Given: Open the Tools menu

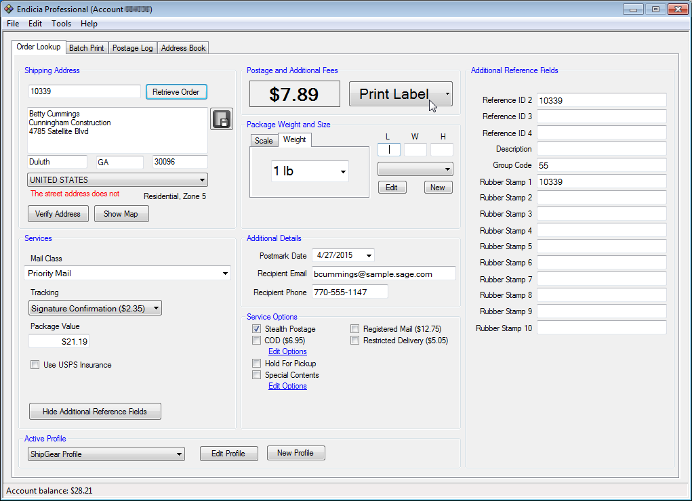Looking at the screenshot, I should (x=62, y=24).
